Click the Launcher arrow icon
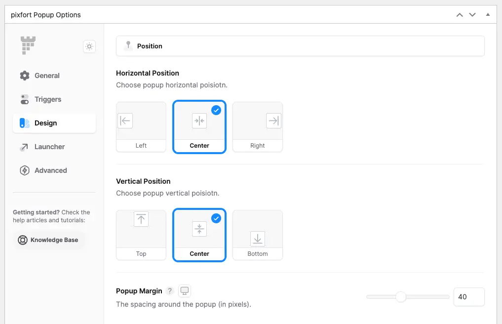502x324 pixels. (24, 147)
